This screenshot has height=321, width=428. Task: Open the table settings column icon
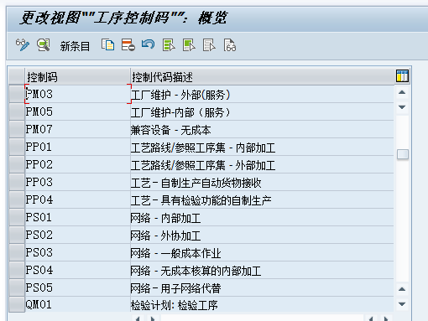(x=402, y=76)
